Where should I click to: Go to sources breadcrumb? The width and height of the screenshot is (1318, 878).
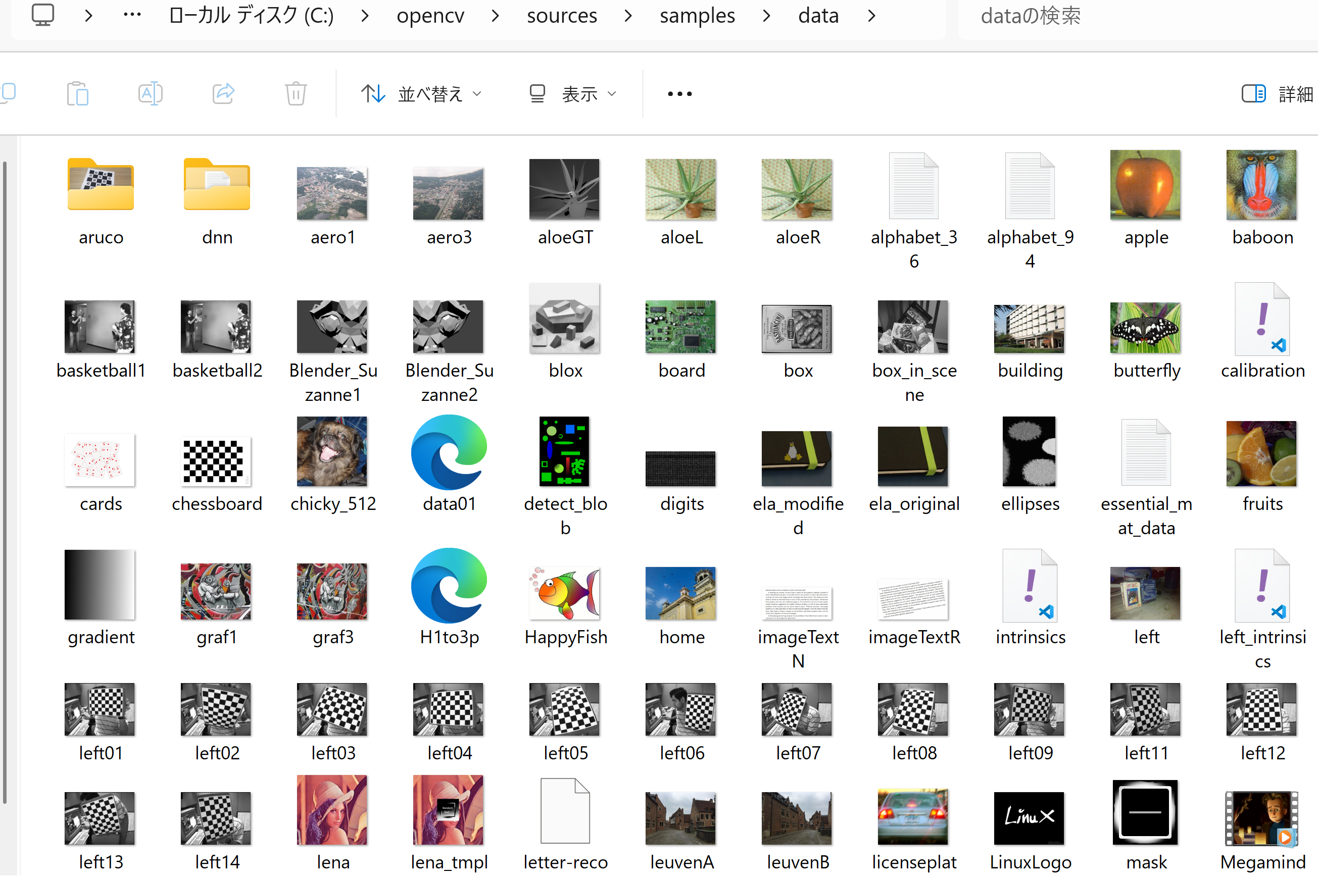pyautogui.click(x=562, y=16)
